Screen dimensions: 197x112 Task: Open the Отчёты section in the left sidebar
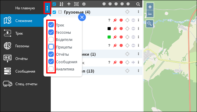[x=26, y=59]
